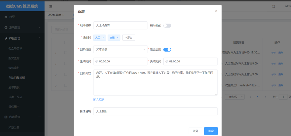
Task: Click the 前往 page number input
Action: click(x=283, y=97)
